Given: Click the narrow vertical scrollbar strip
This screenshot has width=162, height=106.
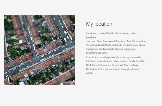Looking at the screenshot, I should [161, 53].
